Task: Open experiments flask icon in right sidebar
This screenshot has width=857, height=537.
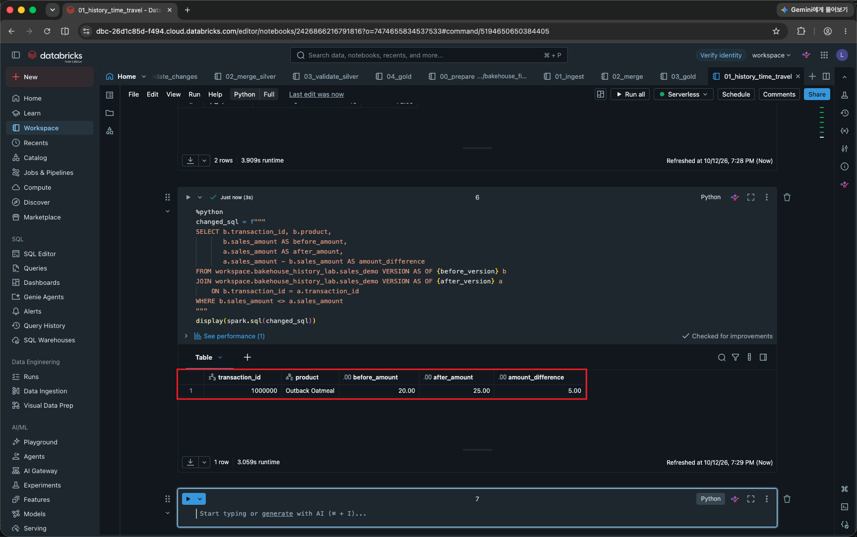Action: tap(845, 95)
